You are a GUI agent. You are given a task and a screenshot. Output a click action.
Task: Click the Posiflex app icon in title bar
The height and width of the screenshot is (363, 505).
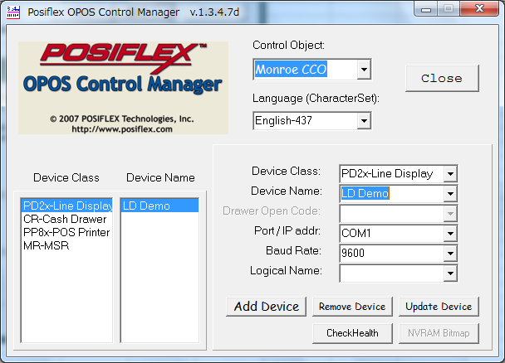pos(13,12)
